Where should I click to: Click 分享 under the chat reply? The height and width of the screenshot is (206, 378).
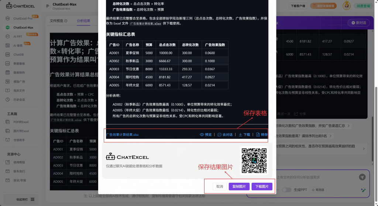(x=300, y=114)
